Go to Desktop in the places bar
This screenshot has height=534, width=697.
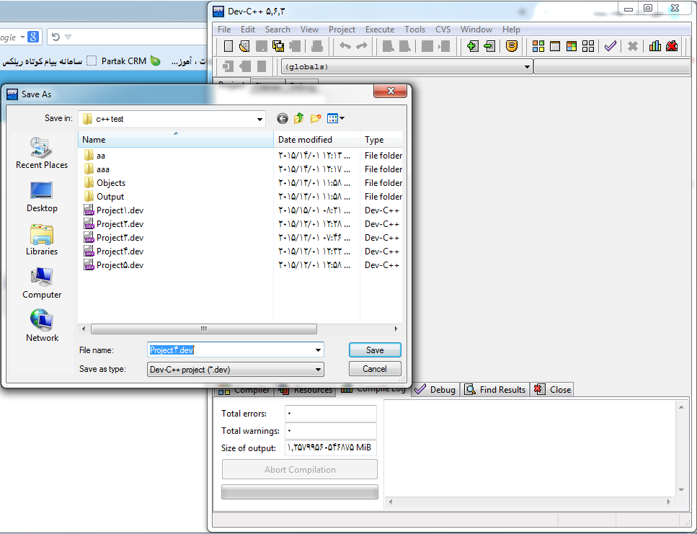pyautogui.click(x=42, y=197)
